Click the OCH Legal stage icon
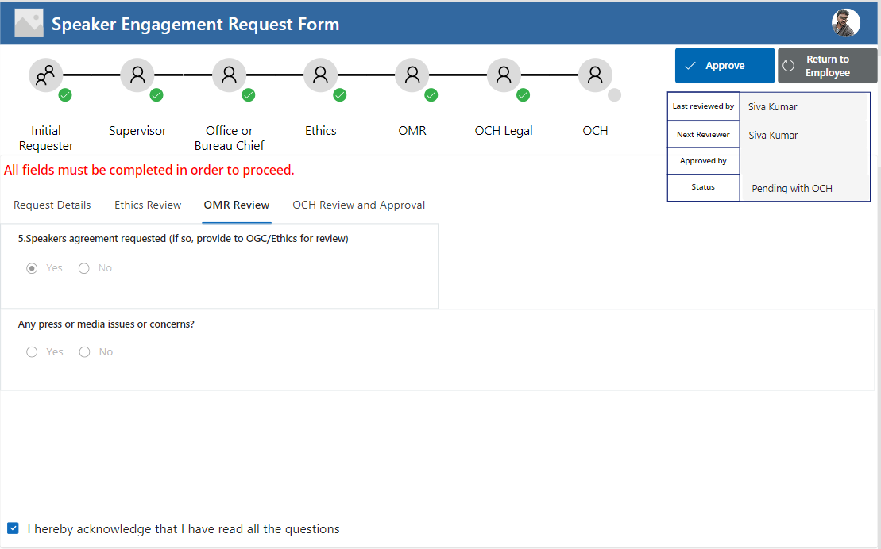The height and width of the screenshot is (549, 881). click(504, 74)
